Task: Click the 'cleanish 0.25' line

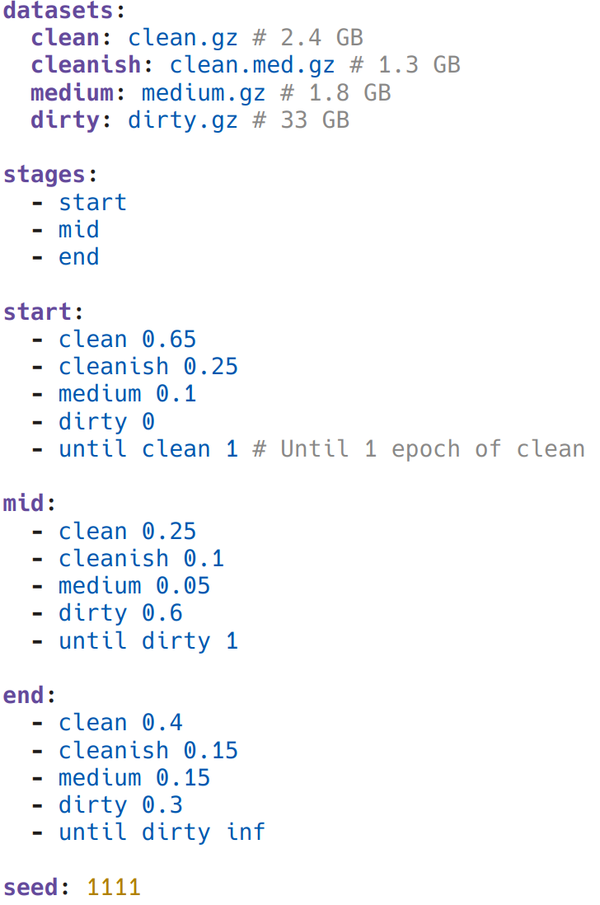Action: tap(148, 366)
